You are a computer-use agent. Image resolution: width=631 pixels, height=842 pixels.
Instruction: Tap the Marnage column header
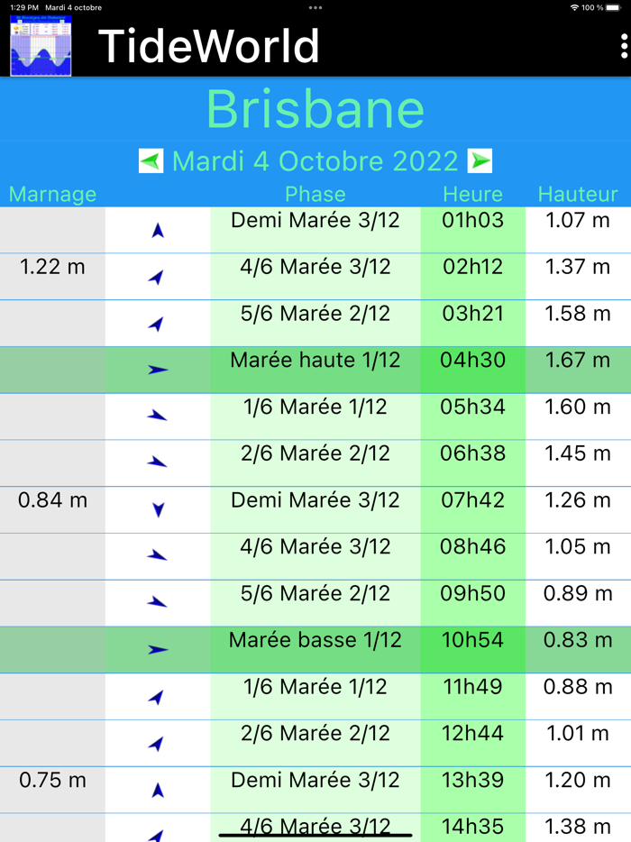point(52,195)
